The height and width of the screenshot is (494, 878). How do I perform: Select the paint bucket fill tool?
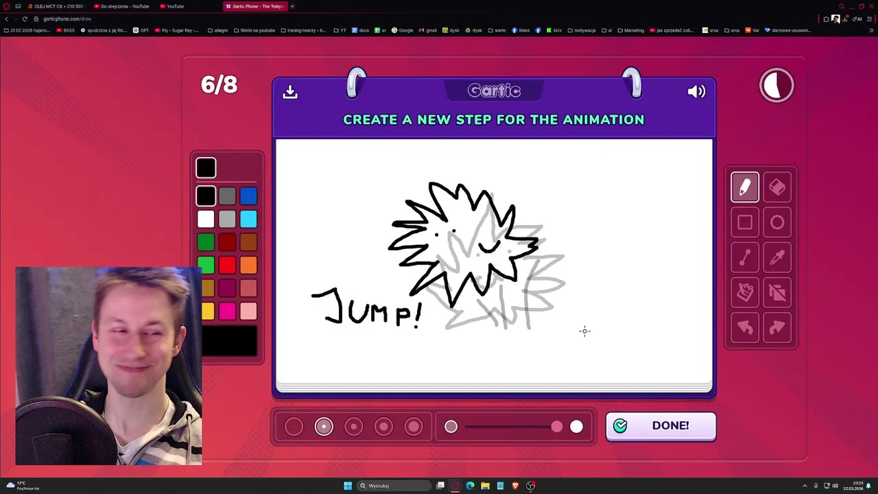point(745,292)
